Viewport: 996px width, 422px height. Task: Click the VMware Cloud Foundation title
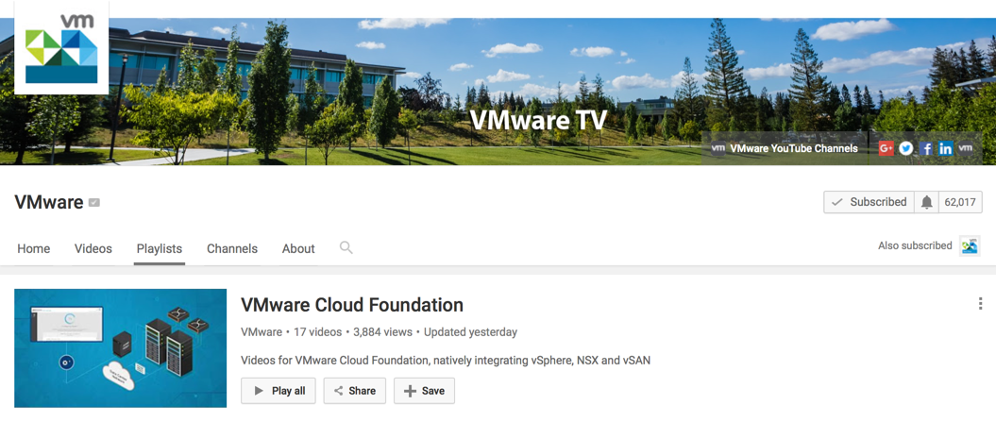[352, 305]
